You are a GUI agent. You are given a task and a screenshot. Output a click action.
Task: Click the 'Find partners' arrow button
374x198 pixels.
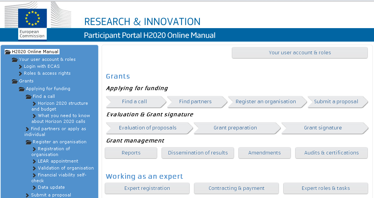[x=197, y=102]
